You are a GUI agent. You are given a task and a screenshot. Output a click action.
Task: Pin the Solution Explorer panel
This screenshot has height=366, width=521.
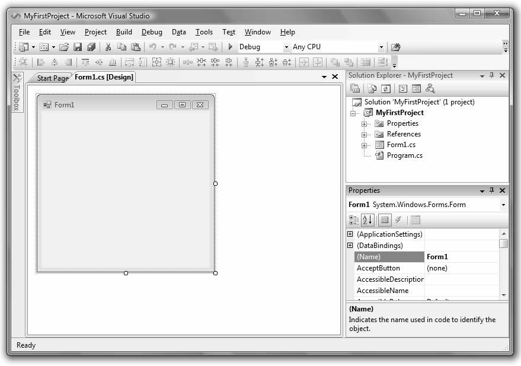[x=492, y=75]
